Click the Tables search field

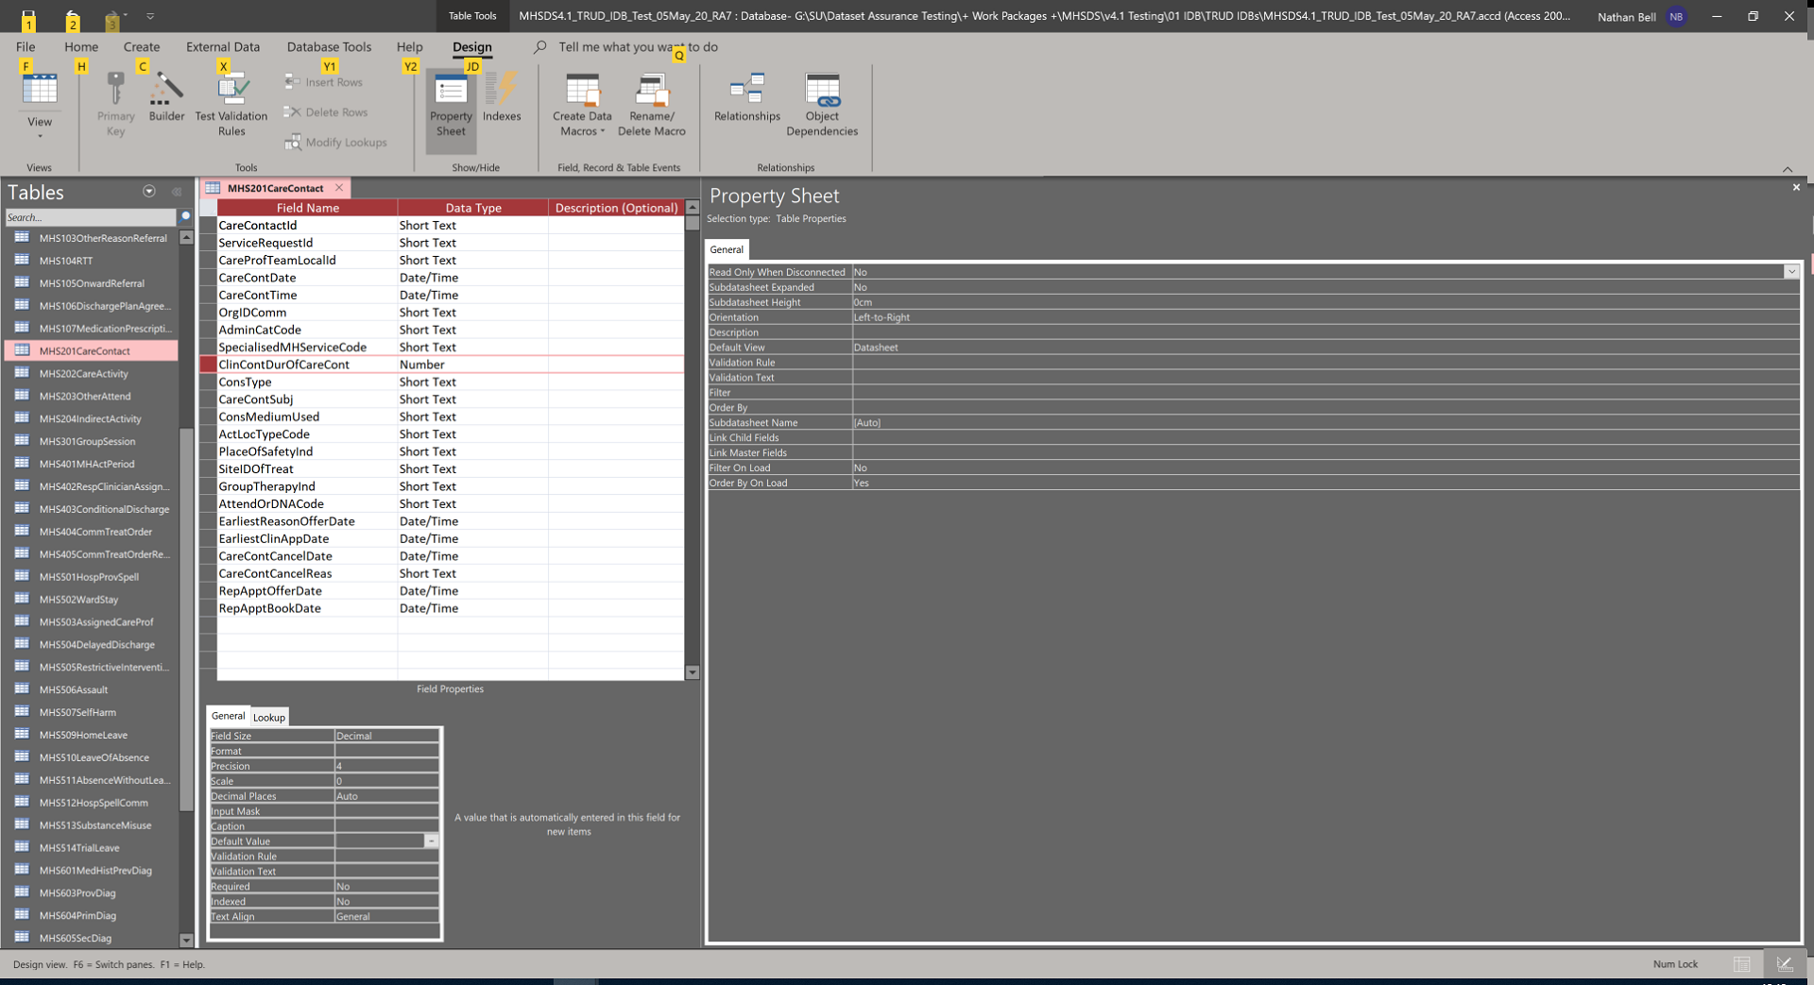(x=91, y=217)
